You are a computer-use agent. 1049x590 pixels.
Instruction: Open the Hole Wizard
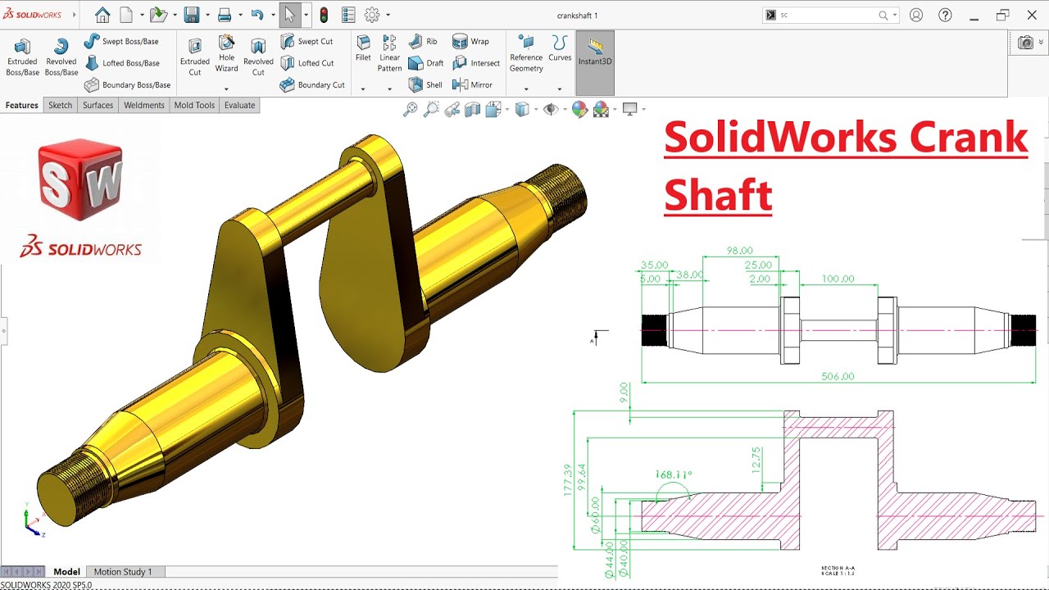(226, 55)
